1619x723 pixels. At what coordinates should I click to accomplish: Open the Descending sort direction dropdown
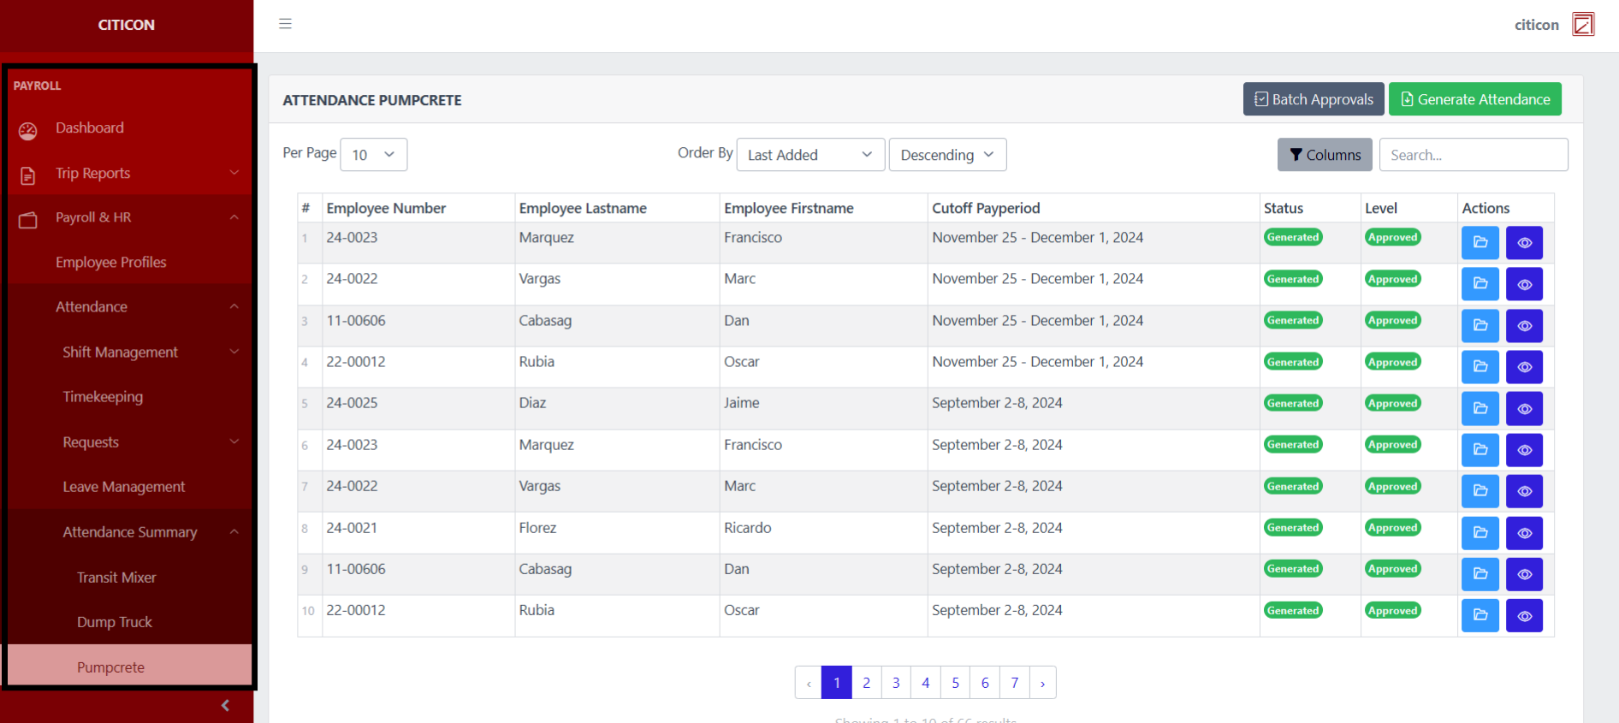pyautogui.click(x=946, y=155)
